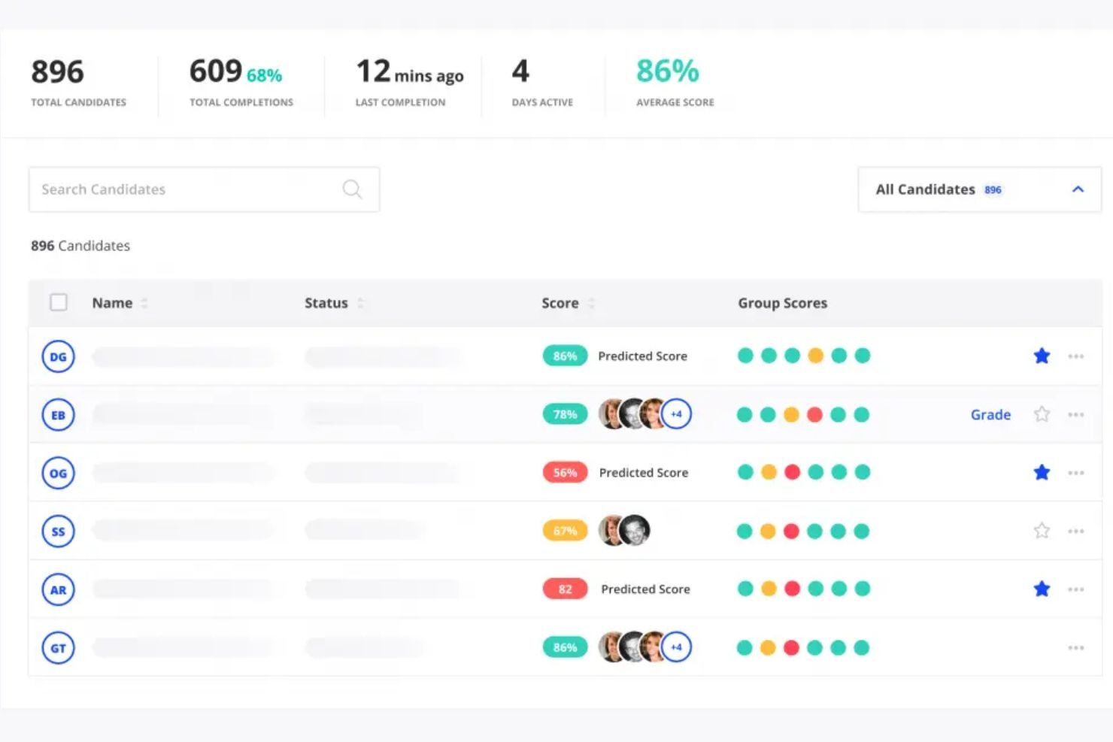Click the search magnifier icon
The width and height of the screenshot is (1113, 742).
[x=351, y=189]
